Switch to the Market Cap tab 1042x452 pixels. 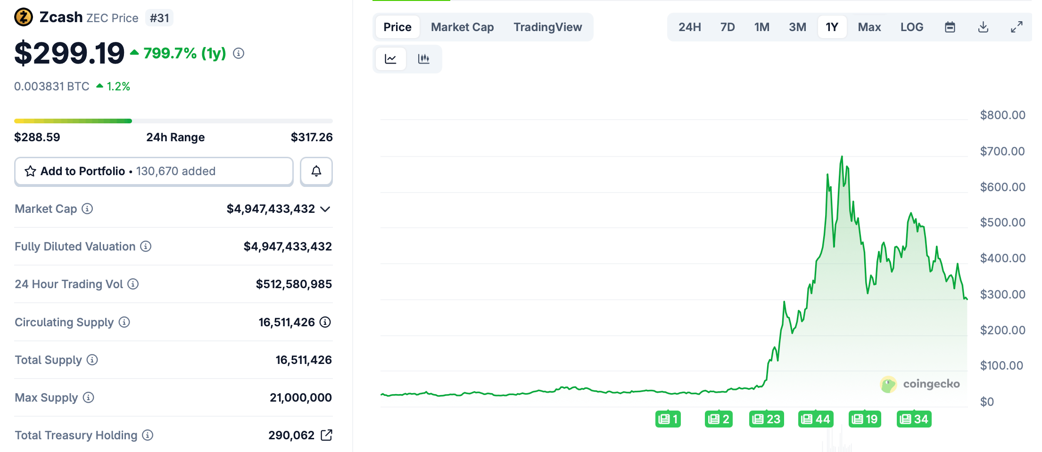(x=462, y=27)
